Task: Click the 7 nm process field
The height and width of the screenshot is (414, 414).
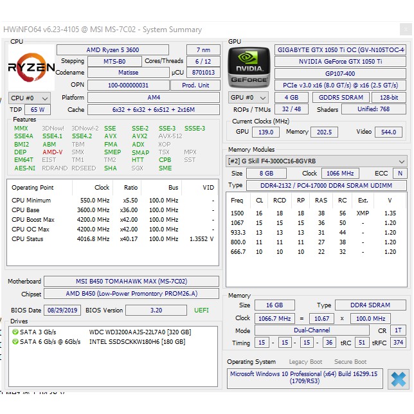Action: [203, 50]
